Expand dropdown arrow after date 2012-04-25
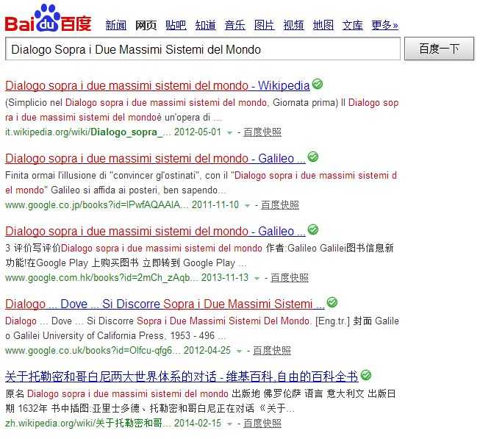Screen dimensions: 480x439 point(239,351)
